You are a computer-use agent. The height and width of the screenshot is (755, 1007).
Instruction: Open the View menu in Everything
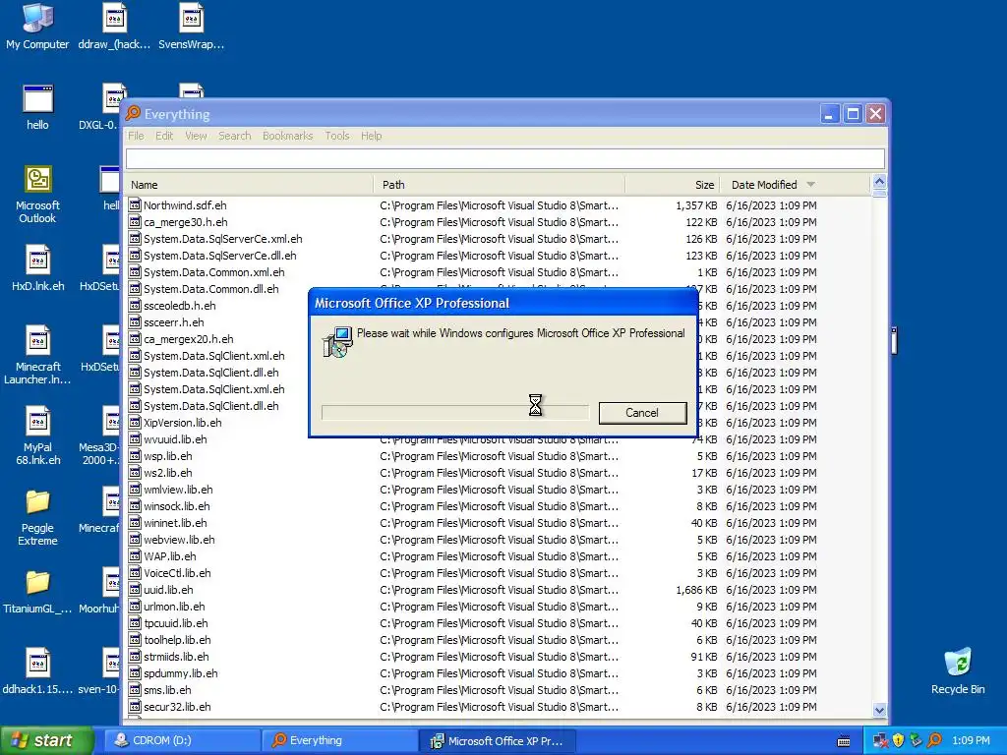pyautogui.click(x=196, y=136)
